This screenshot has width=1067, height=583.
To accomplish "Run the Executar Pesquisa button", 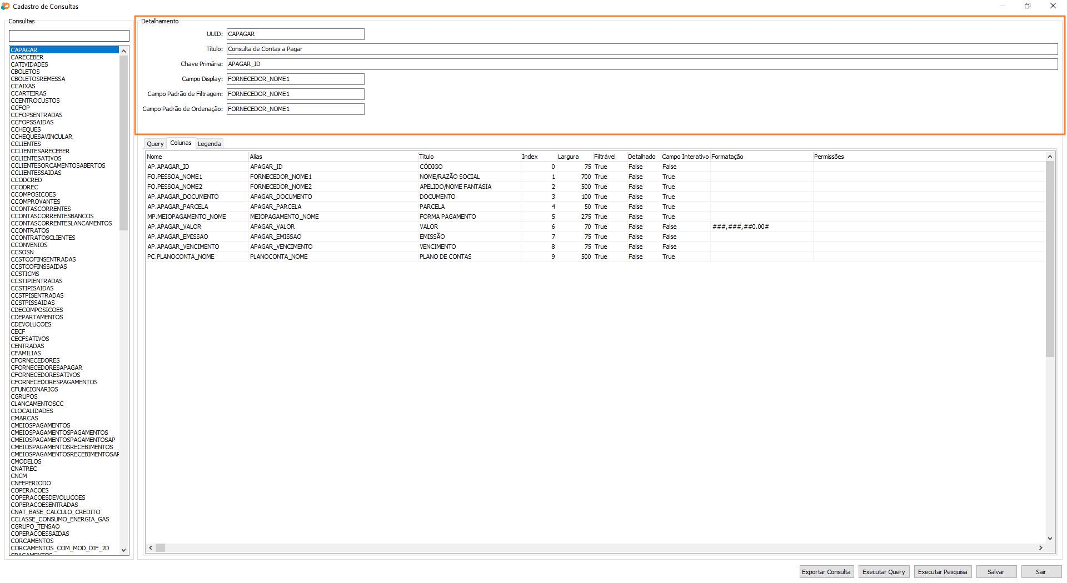I will coord(942,572).
